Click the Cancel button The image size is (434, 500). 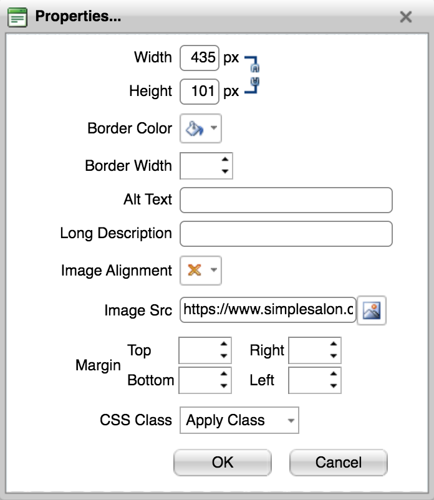pos(339,463)
